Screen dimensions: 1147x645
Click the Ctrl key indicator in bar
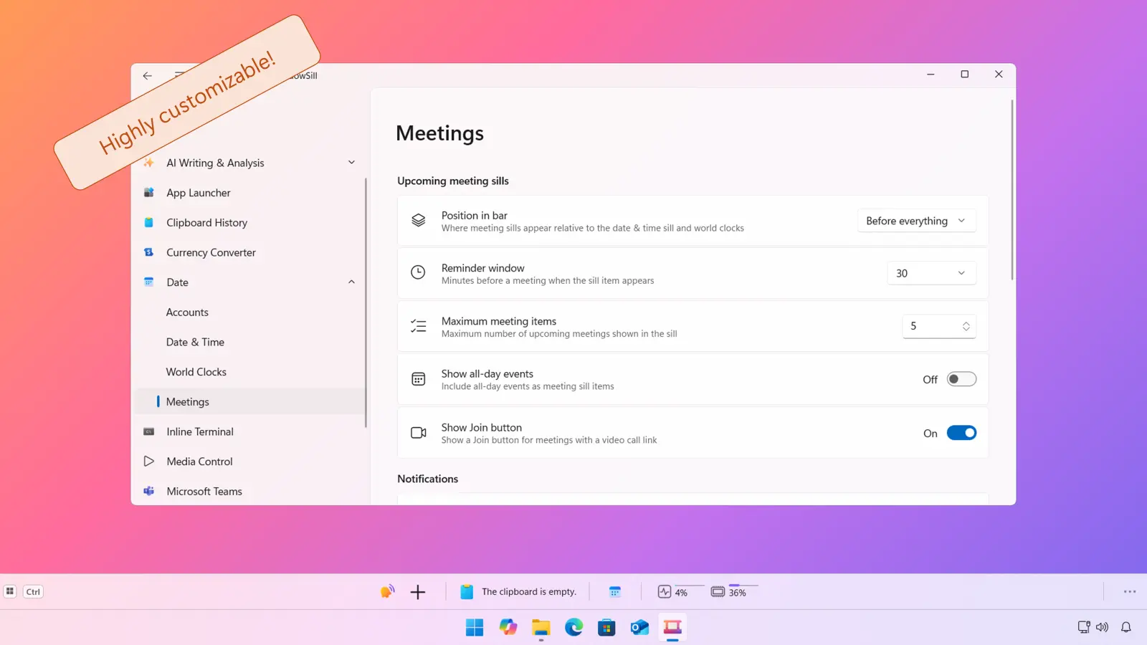33,591
